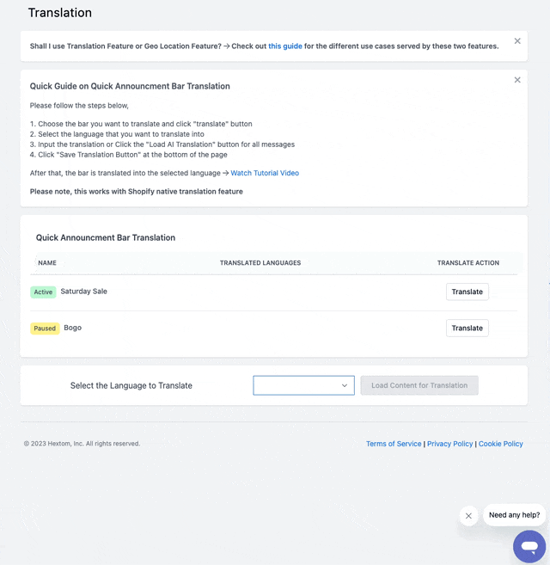The image size is (550, 565).
Task: Open the language selection dropdown
Action: 303,385
